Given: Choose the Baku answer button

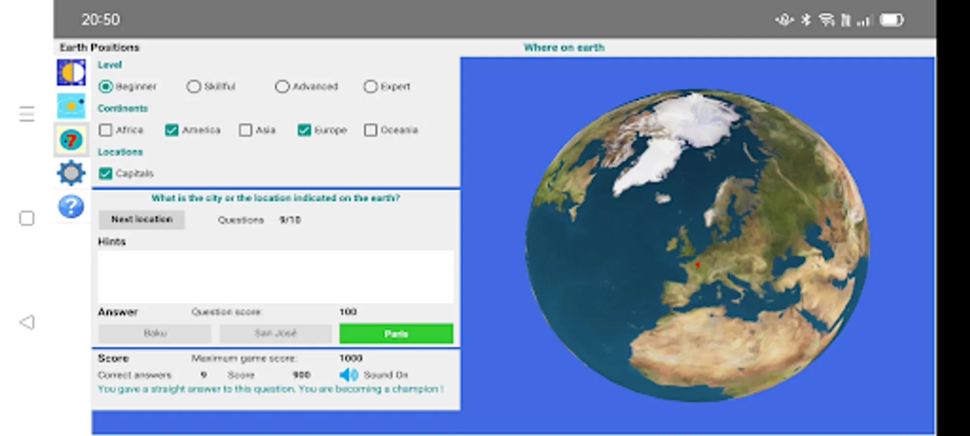Looking at the screenshot, I should click(x=155, y=333).
